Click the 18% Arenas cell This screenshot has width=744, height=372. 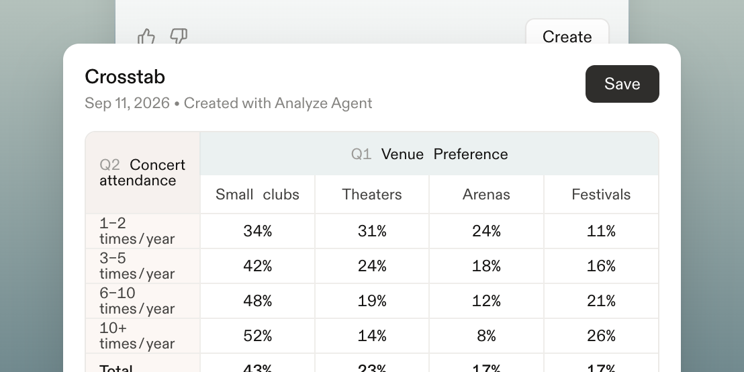486,266
